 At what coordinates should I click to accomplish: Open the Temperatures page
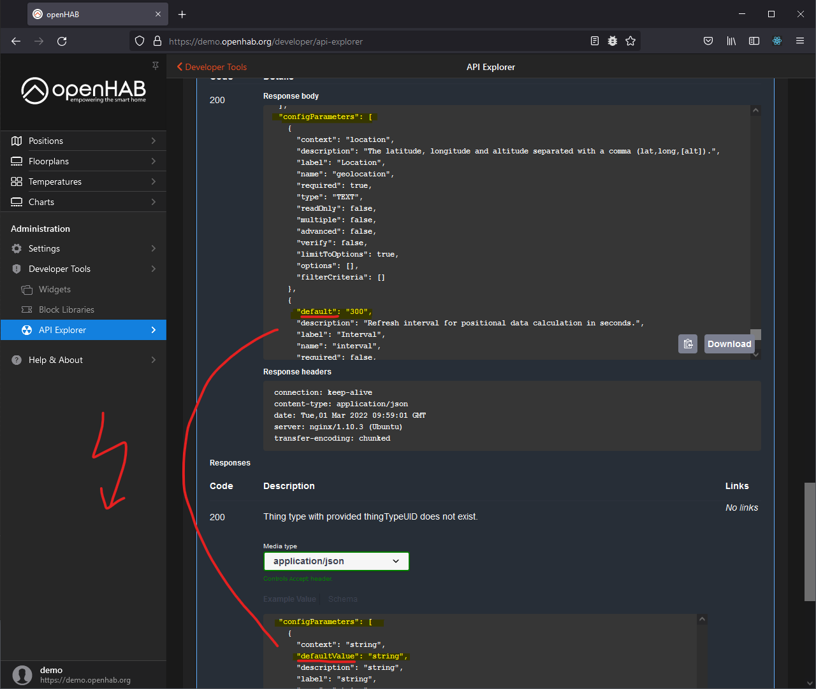pos(84,181)
